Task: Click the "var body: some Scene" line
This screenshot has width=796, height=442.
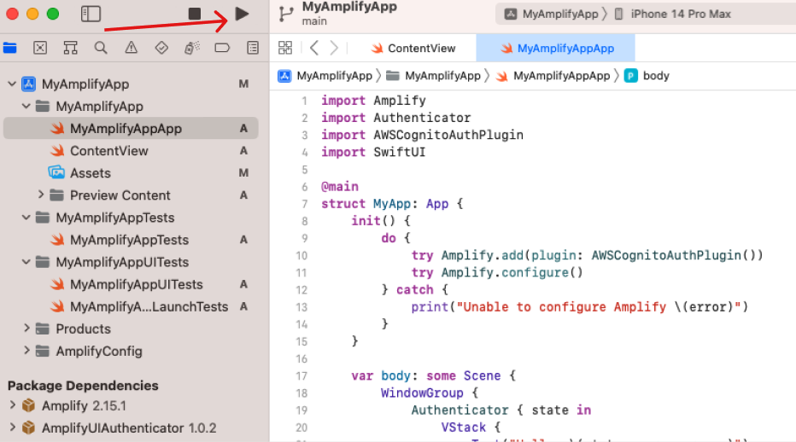Action: (x=433, y=376)
